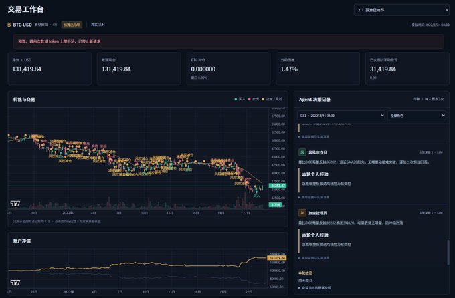
Task: Click the 风险审查员 summary mentioning SMA20阻力
Action: pos(364,162)
